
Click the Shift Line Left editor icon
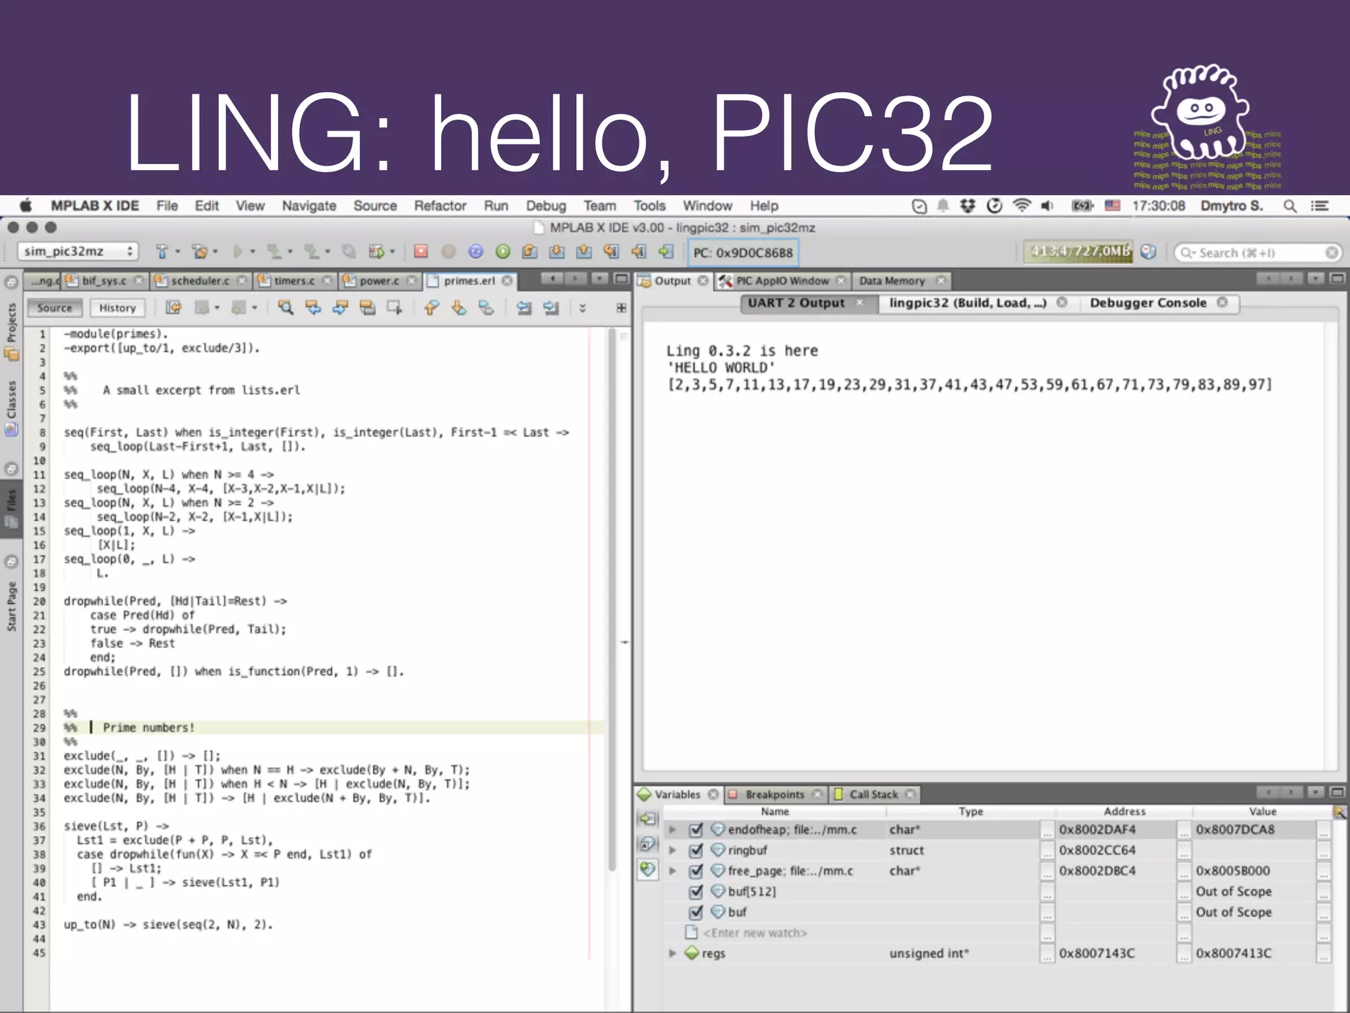(x=524, y=307)
